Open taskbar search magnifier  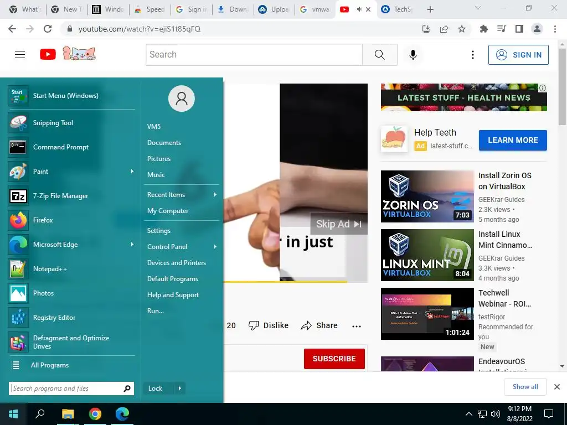click(40, 414)
